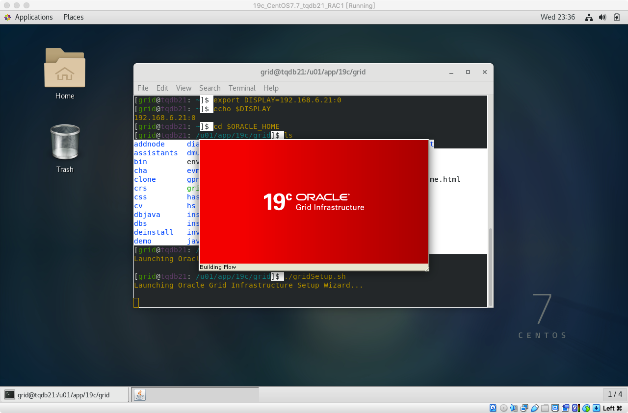Click the VirtualBox shared folders status icon
Viewport: 628px width, 413px height.
[x=545, y=408]
